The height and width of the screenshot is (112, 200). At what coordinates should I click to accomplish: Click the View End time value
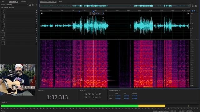pyautogui.click(x=126, y=98)
